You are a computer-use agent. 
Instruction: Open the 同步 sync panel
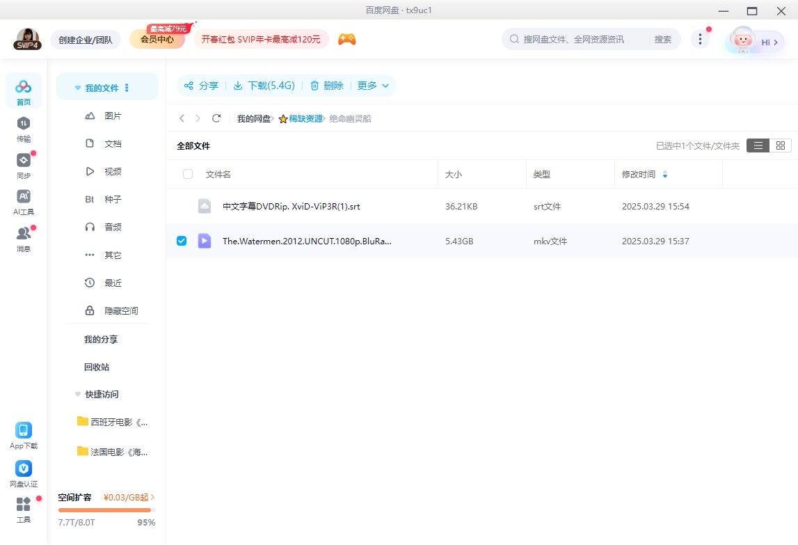24,166
